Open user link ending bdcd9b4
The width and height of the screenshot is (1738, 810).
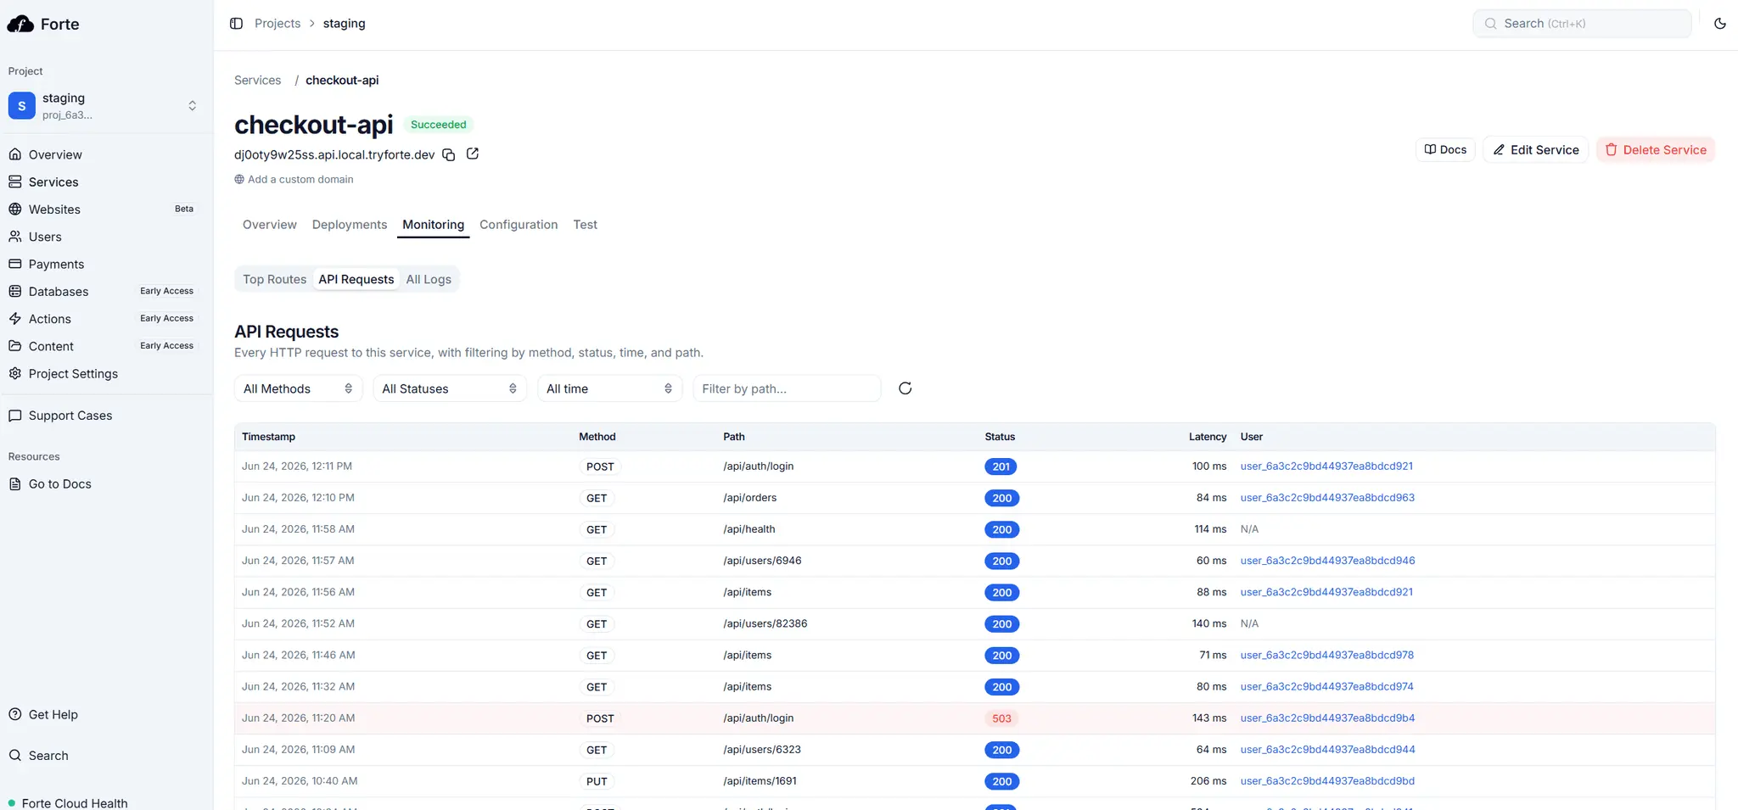pos(1327,718)
